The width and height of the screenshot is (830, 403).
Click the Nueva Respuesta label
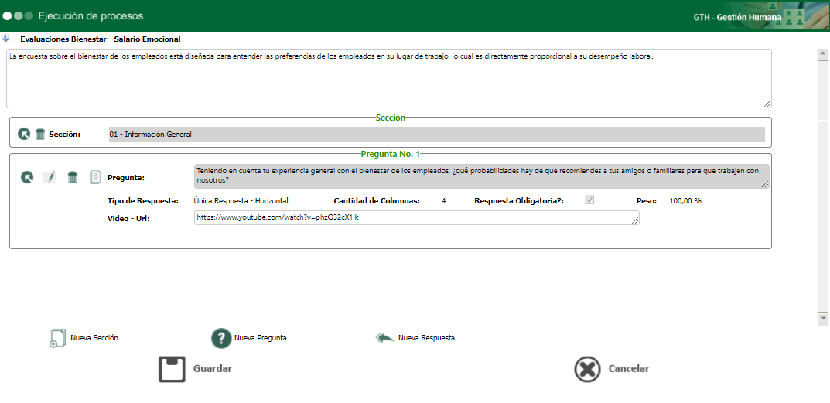(x=427, y=338)
